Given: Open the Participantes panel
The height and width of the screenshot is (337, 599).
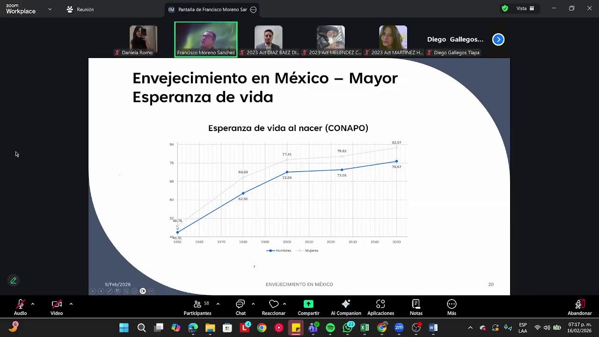Looking at the screenshot, I should [x=197, y=308].
